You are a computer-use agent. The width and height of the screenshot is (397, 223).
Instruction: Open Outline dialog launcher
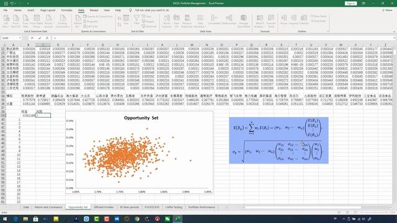point(328,32)
